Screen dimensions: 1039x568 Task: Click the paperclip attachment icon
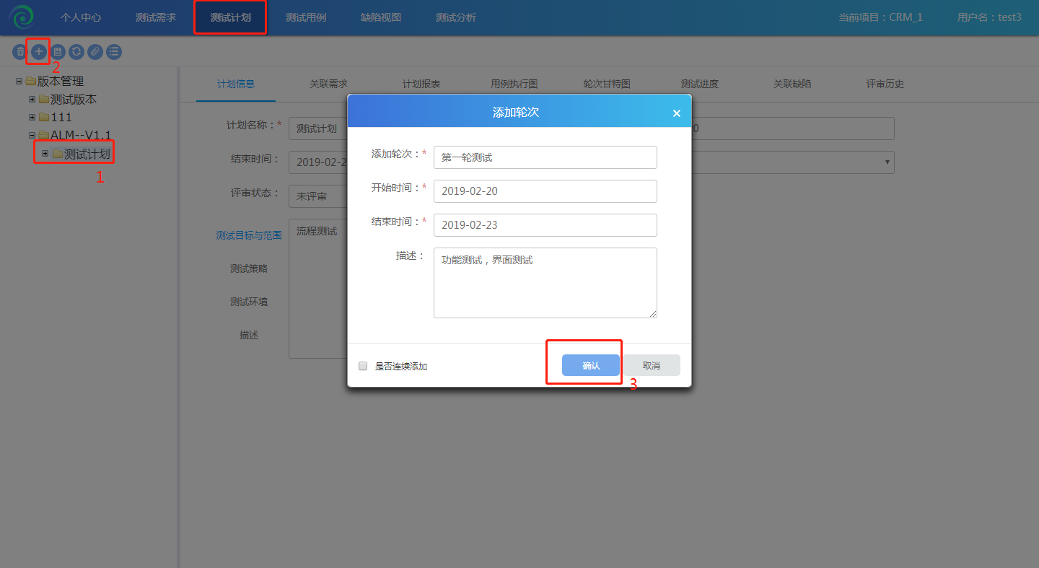pyautogui.click(x=95, y=51)
